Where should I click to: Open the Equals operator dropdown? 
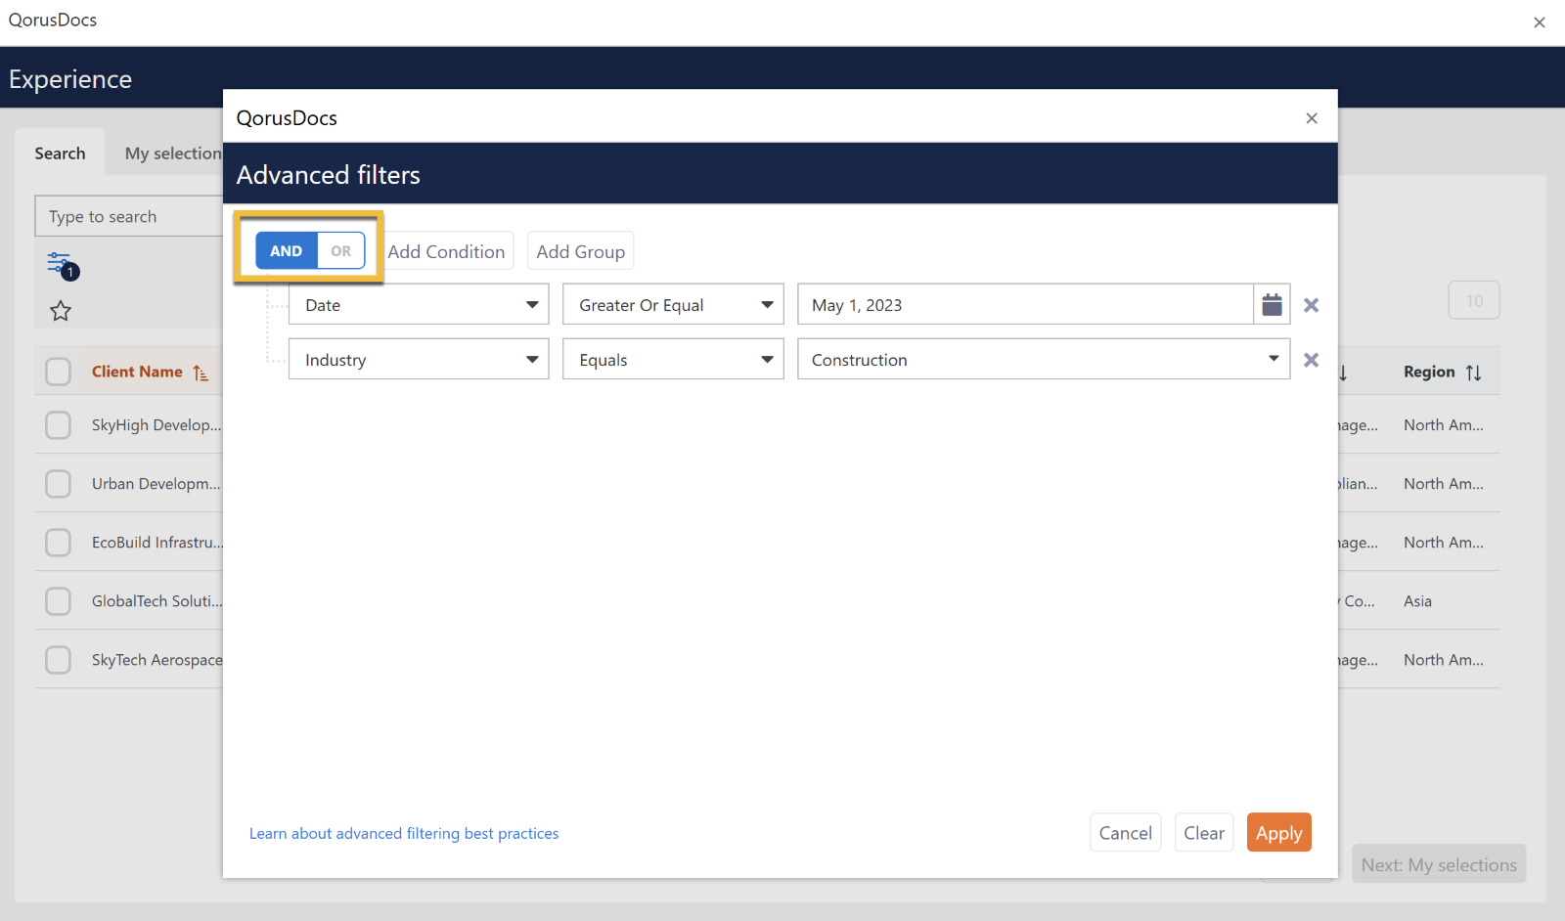[673, 359]
